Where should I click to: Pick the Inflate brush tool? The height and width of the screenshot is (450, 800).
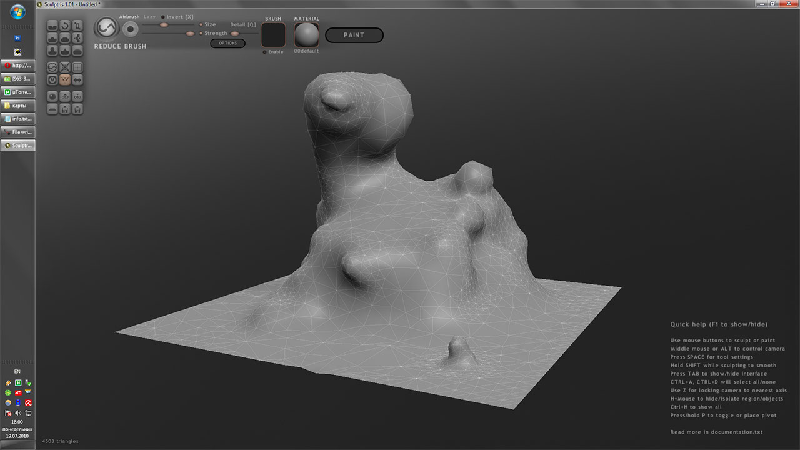point(52,51)
